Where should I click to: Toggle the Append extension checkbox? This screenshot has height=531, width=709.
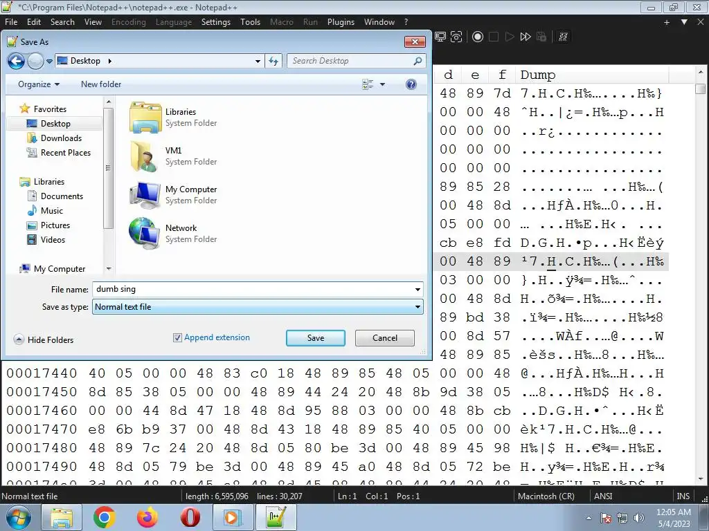[177, 337]
